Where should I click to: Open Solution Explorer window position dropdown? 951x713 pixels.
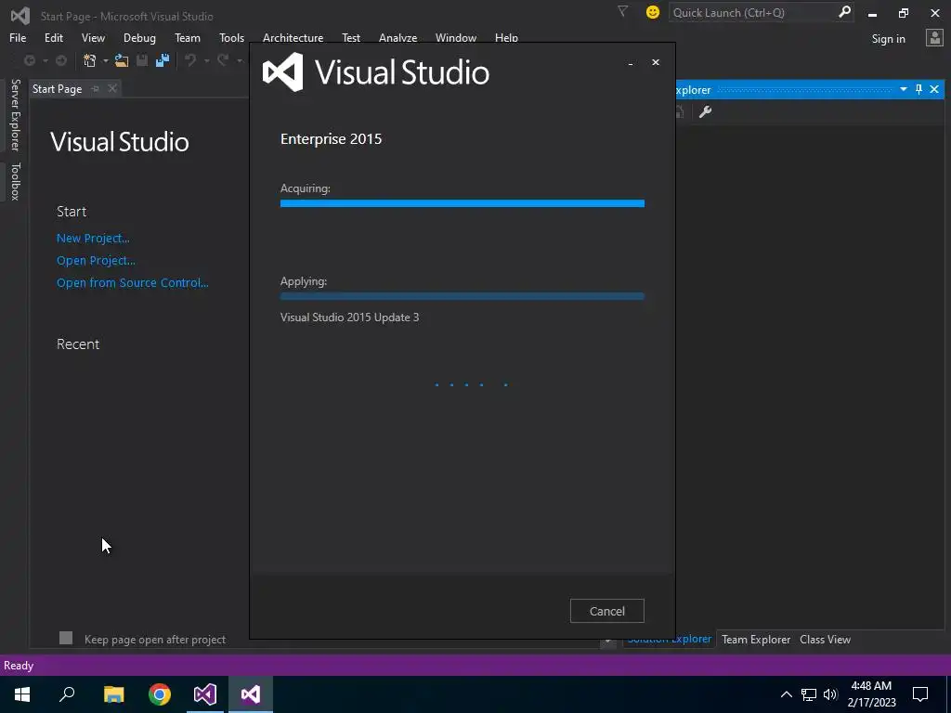coord(903,89)
